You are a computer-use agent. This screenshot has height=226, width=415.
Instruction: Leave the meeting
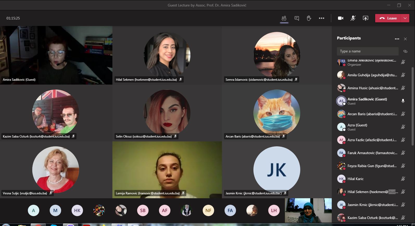pos(388,18)
